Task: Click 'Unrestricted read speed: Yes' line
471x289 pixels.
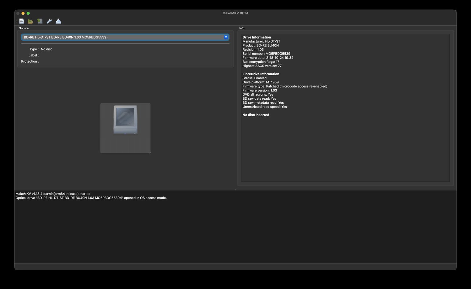Action: point(264,107)
